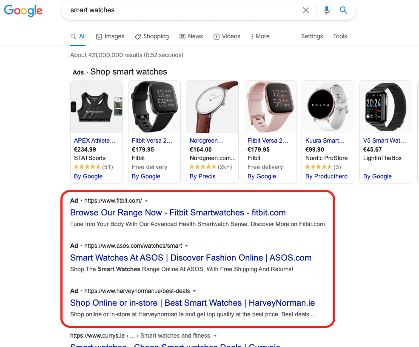Expand the fitbit.com ad URL dropdown arrow
The height and width of the screenshot is (347, 419).
click(x=146, y=201)
